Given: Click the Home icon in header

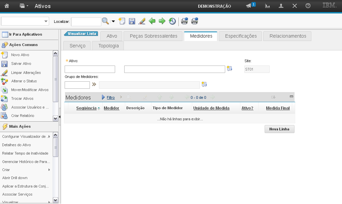Looking at the screenshot, I should click(7, 6).
